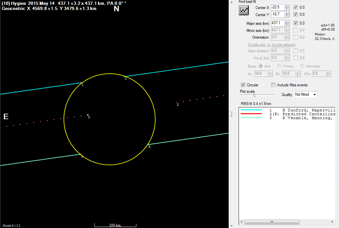Click the Occult 4.1.5.2 version label

point(12,226)
